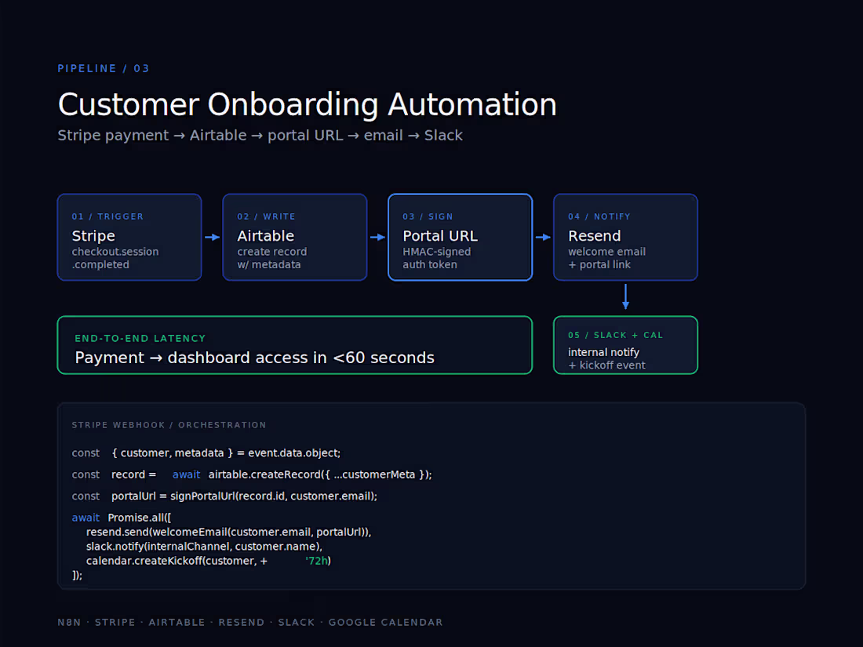Screen dimensions: 863x647
Task: Click the "END-TO-END LATENCY" green label
Action: coord(140,338)
